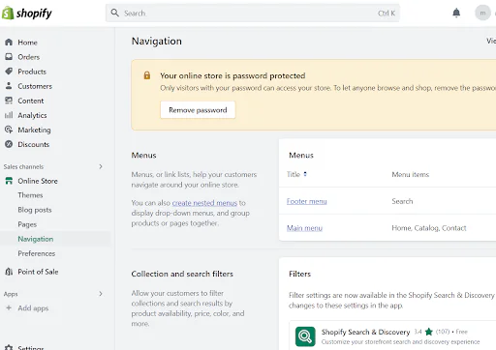The height and width of the screenshot is (350, 496).
Task: Click the Shopify logo
Action: click(27, 14)
